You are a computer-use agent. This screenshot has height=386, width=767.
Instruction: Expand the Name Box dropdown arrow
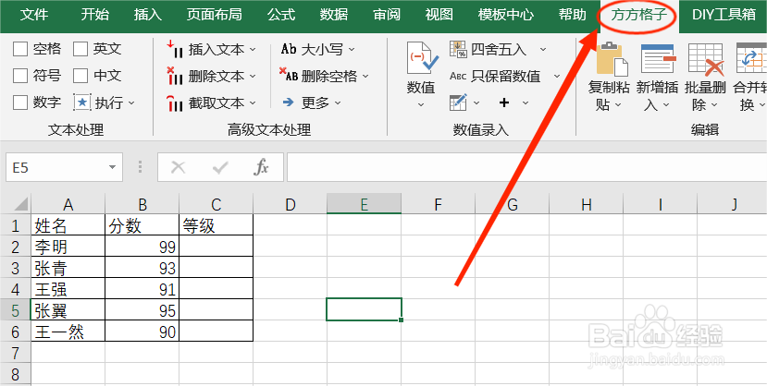click(113, 168)
